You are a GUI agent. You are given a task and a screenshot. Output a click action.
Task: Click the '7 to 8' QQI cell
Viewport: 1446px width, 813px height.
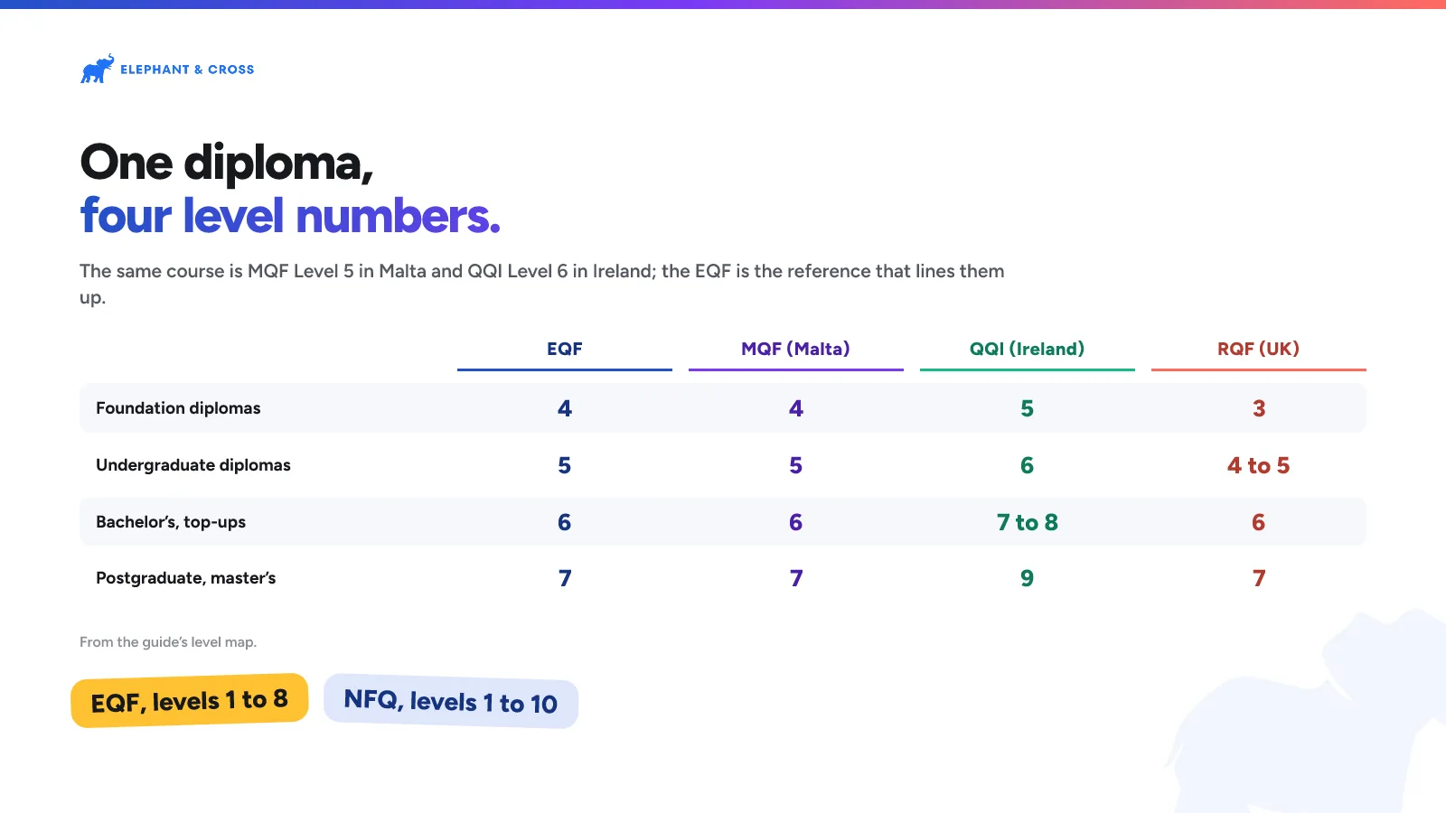point(1028,522)
